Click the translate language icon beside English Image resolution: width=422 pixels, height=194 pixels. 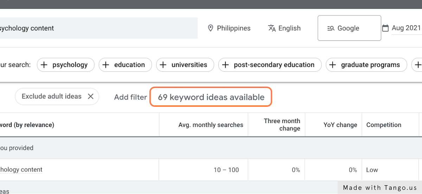pos(272,28)
